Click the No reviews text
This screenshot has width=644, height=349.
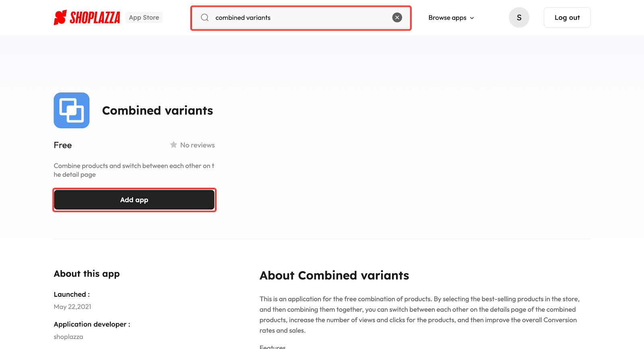[197, 145]
